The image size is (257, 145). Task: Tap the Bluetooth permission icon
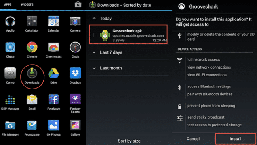point(180,87)
